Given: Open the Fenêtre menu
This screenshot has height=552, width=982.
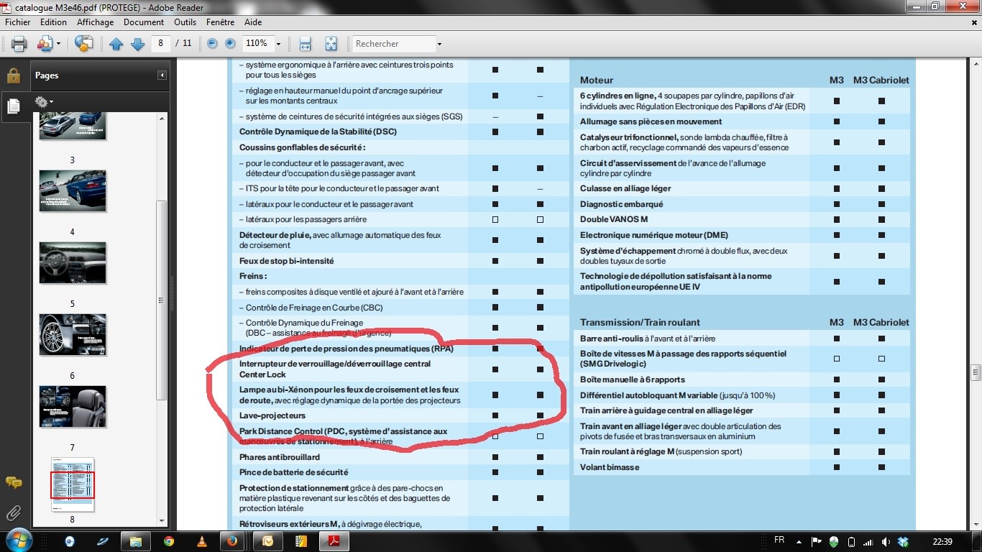Looking at the screenshot, I should coord(220,22).
